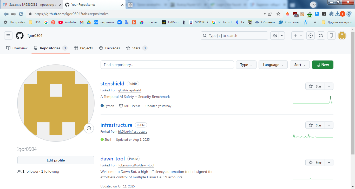Image resolution: width=355 pixels, height=189 pixels.
Task: Expand the star list dropdown for infrastructure
Action: [x=329, y=125]
